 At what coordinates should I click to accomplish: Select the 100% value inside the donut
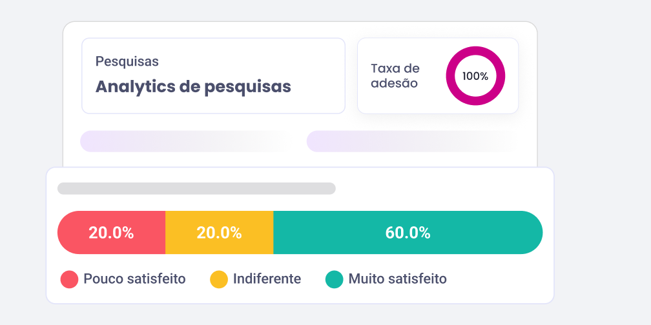click(475, 76)
